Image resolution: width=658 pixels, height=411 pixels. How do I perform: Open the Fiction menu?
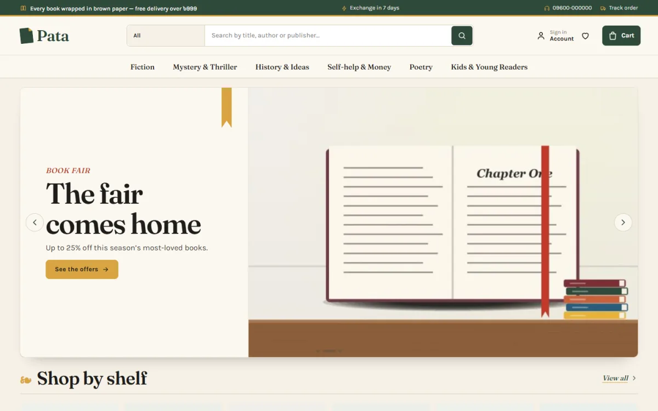tap(143, 67)
